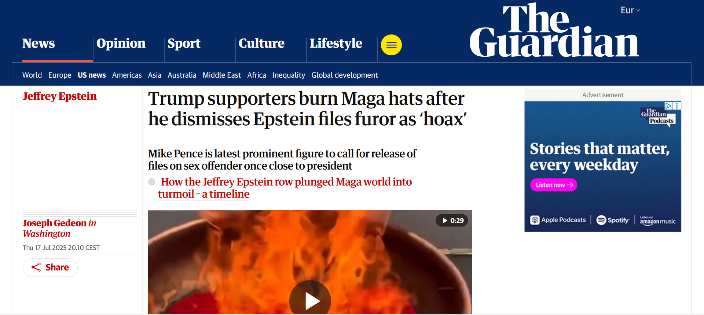Click The Guardian logo to go home
The image size is (704, 315).
point(554,31)
